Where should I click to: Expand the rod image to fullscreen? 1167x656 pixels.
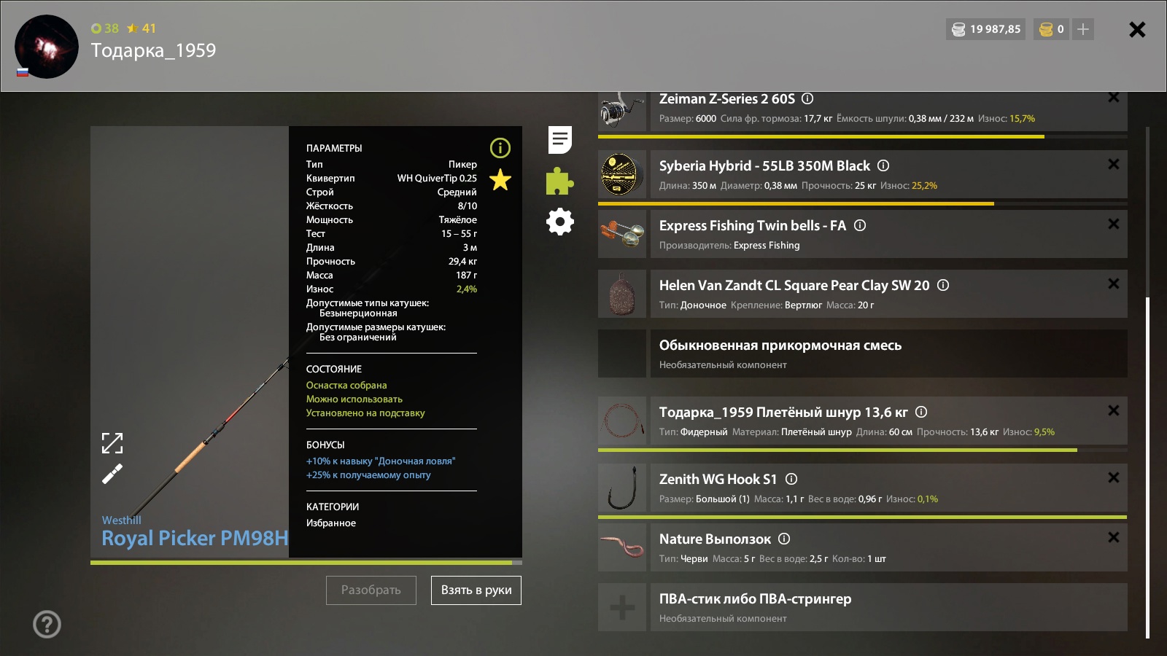pos(112,443)
